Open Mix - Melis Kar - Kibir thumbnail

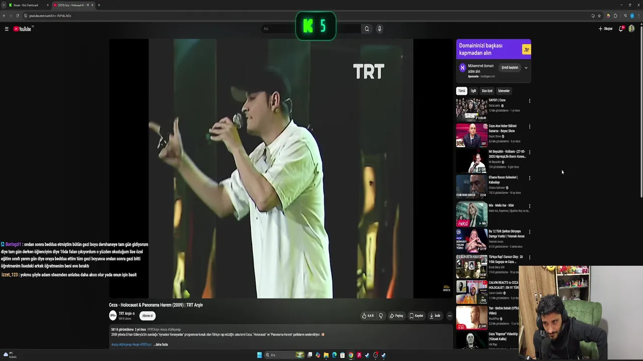tap(472, 214)
